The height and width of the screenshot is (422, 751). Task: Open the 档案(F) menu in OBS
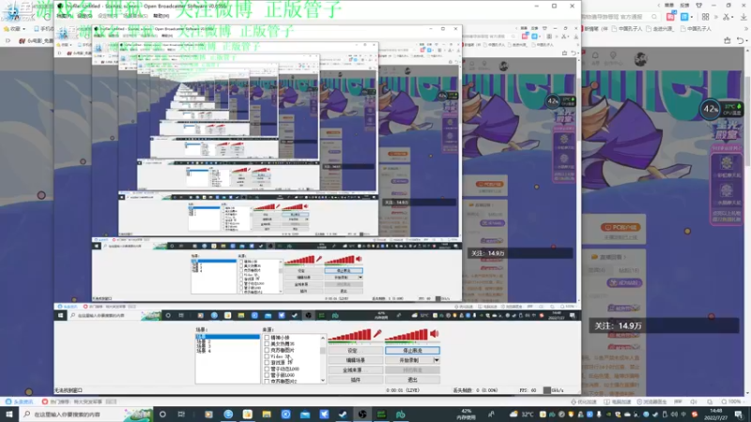coord(64,16)
